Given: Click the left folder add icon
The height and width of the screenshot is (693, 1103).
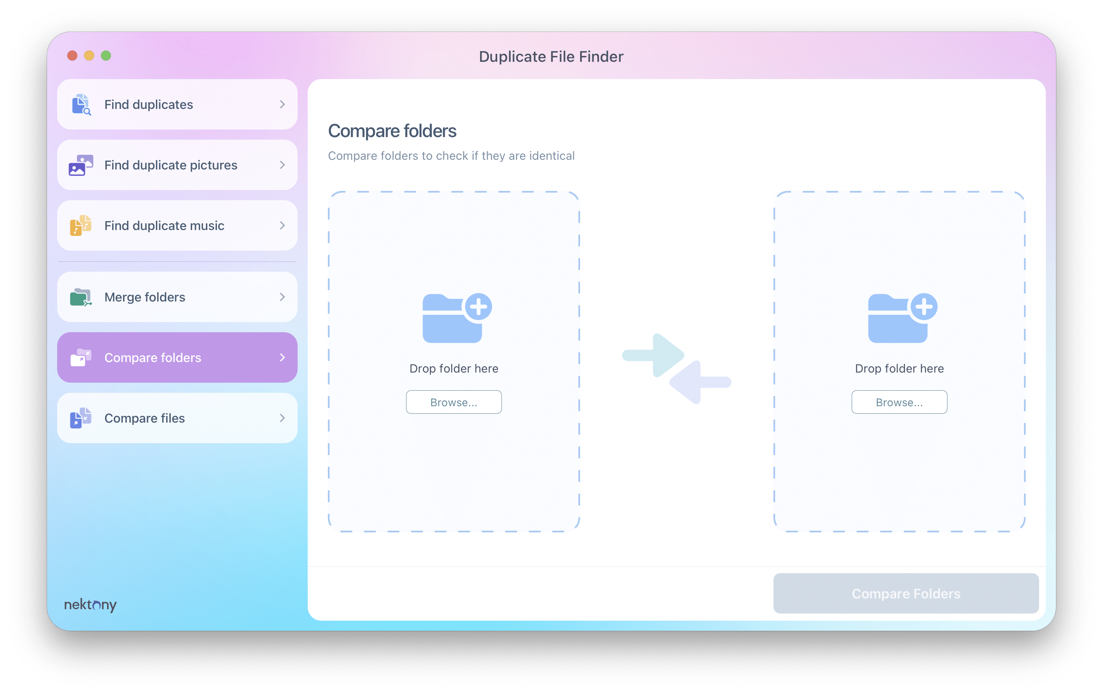Looking at the screenshot, I should (x=455, y=319).
